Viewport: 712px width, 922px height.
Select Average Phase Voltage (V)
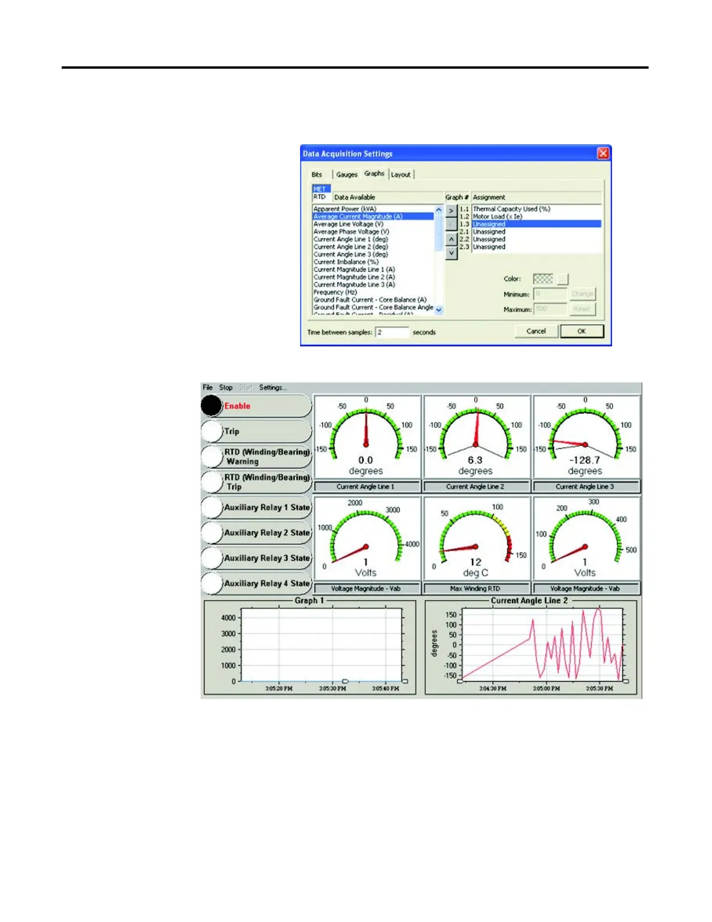point(373,232)
